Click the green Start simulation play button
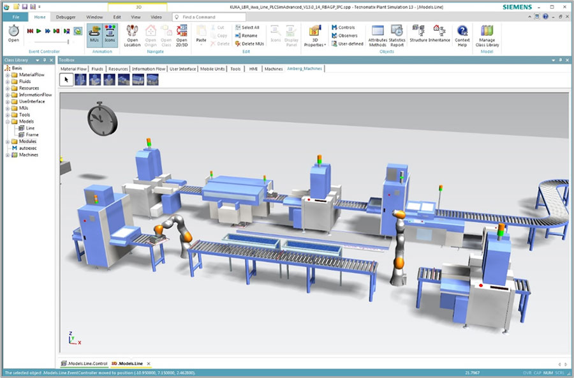 (x=38, y=31)
